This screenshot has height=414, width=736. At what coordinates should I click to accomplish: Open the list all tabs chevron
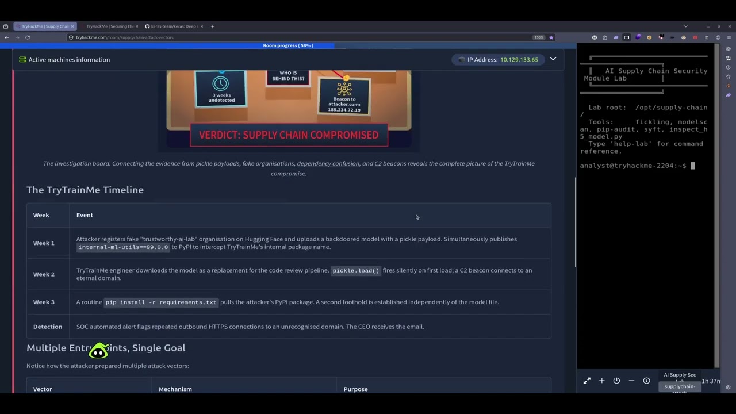(x=685, y=26)
